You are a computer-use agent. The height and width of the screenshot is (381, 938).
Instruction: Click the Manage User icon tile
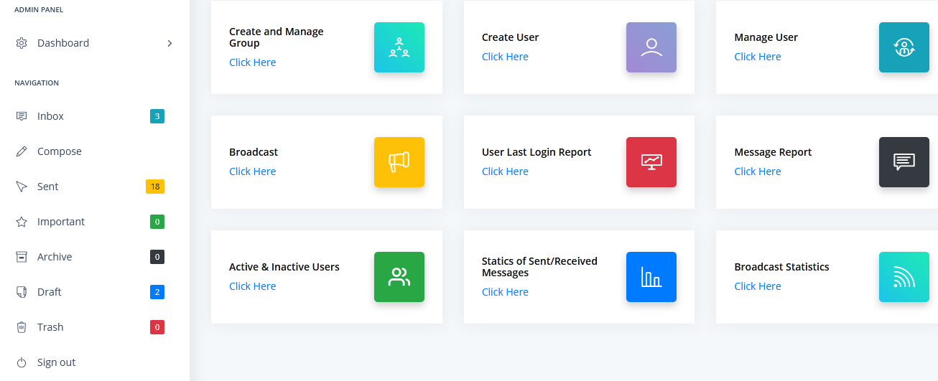tap(904, 47)
